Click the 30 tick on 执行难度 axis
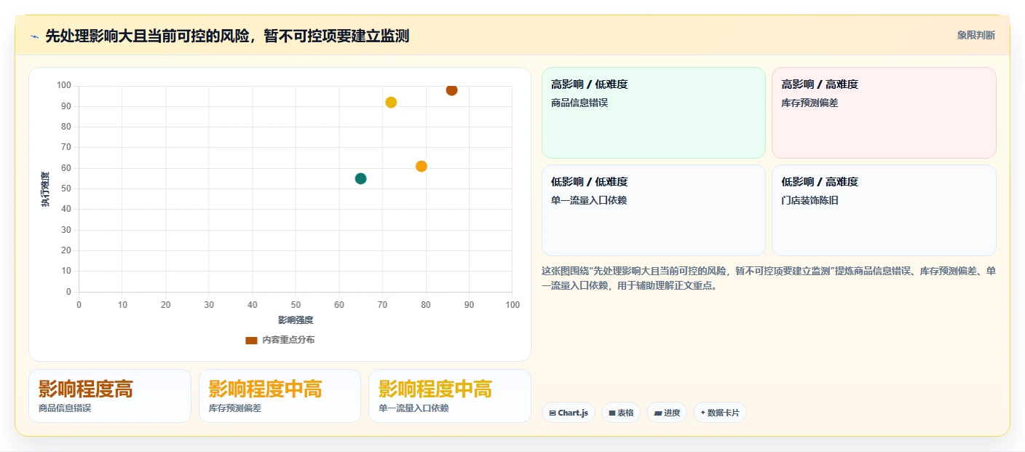 (66, 230)
